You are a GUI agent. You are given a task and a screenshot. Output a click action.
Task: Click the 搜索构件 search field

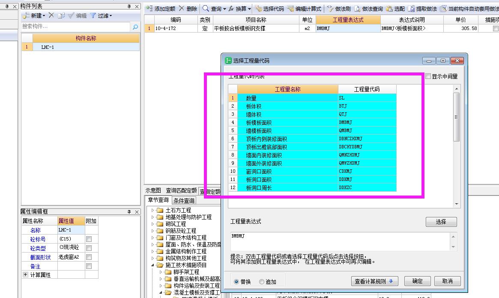tap(75, 27)
